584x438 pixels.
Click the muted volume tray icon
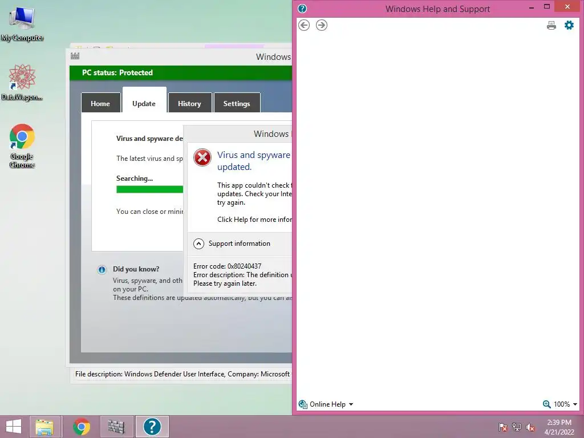(530, 427)
